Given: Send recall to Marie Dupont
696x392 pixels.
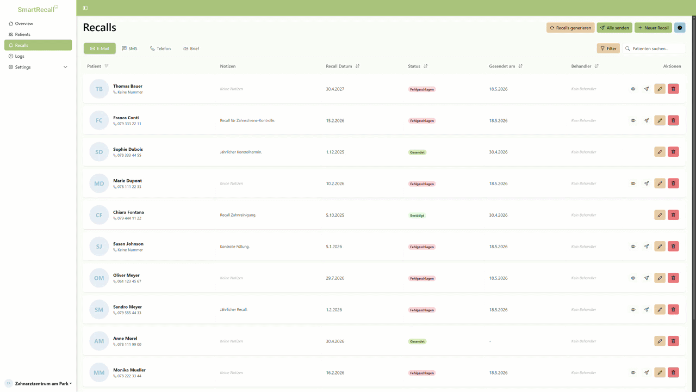Looking at the screenshot, I should point(647,183).
